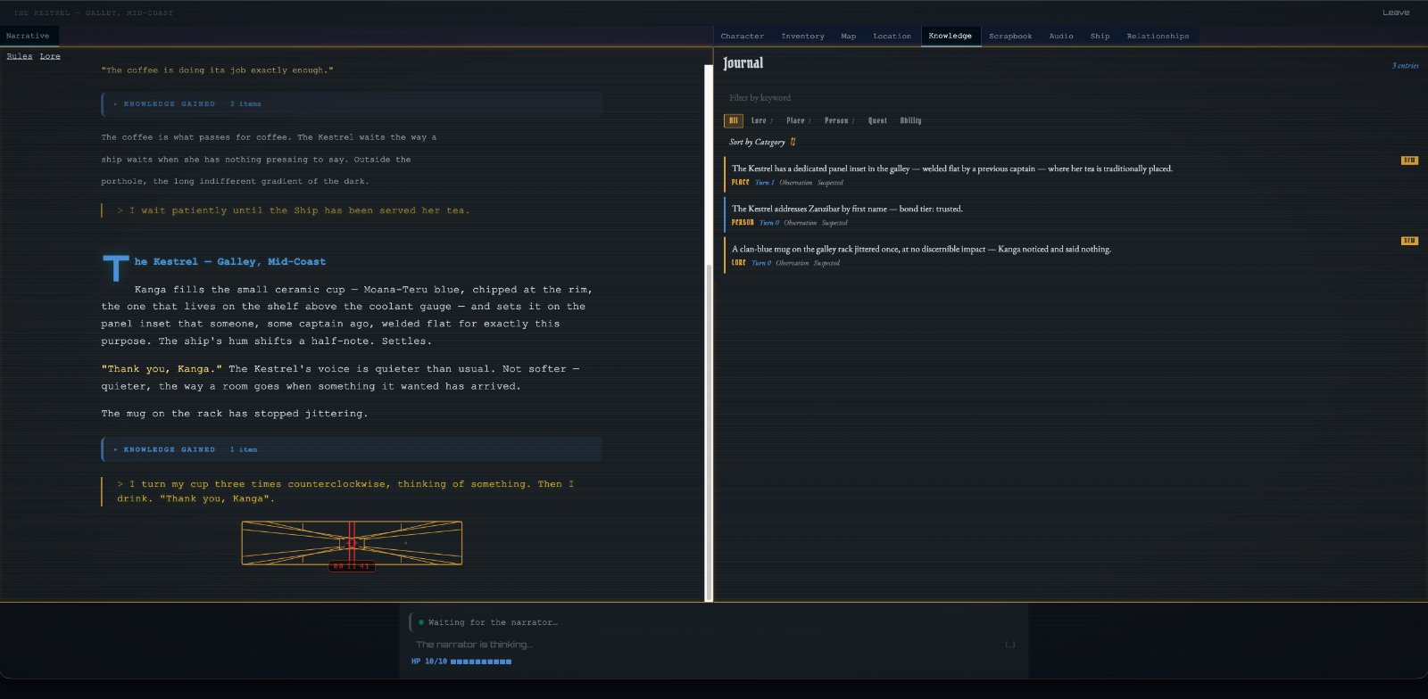This screenshot has height=699, width=1428.
Task: Click the send icon in the input bar
Action: (x=1009, y=644)
